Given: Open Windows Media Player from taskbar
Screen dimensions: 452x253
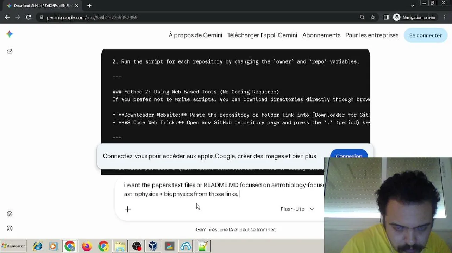Looking at the screenshot, I should (x=53, y=246).
